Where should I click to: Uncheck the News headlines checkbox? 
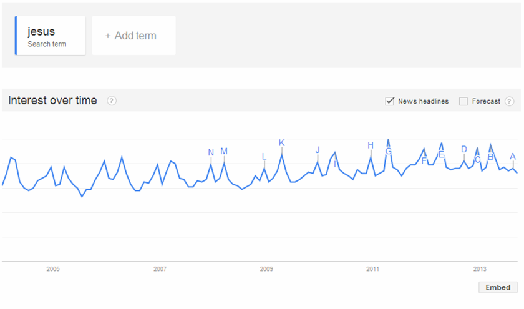tap(390, 101)
